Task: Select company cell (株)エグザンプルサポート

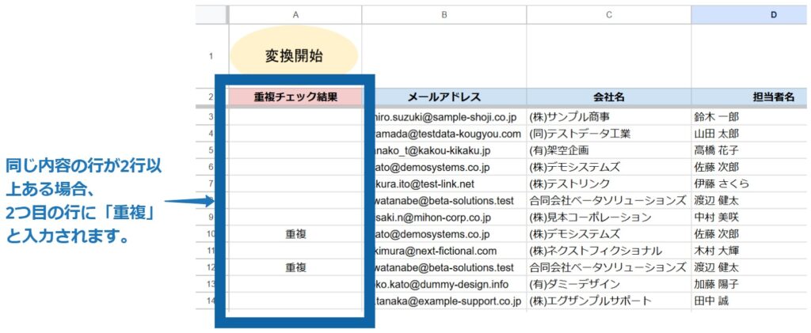Action: point(609,301)
